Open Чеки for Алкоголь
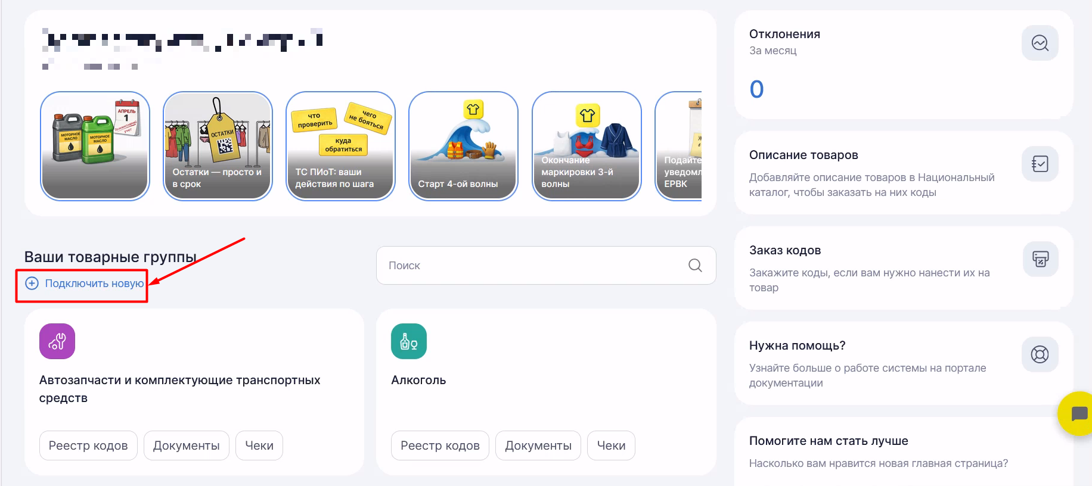This screenshot has width=1092, height=486. 611,445
